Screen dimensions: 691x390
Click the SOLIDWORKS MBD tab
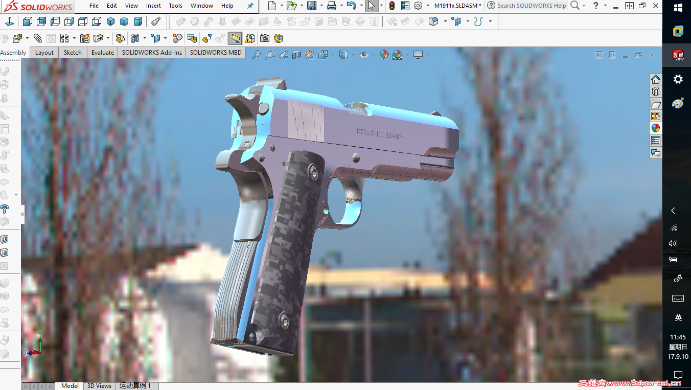(215, 52)
